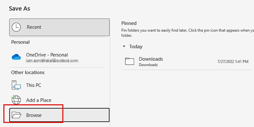Open the Downloads folder name
Screen dimensions: 254x127
tap(151, 59)
